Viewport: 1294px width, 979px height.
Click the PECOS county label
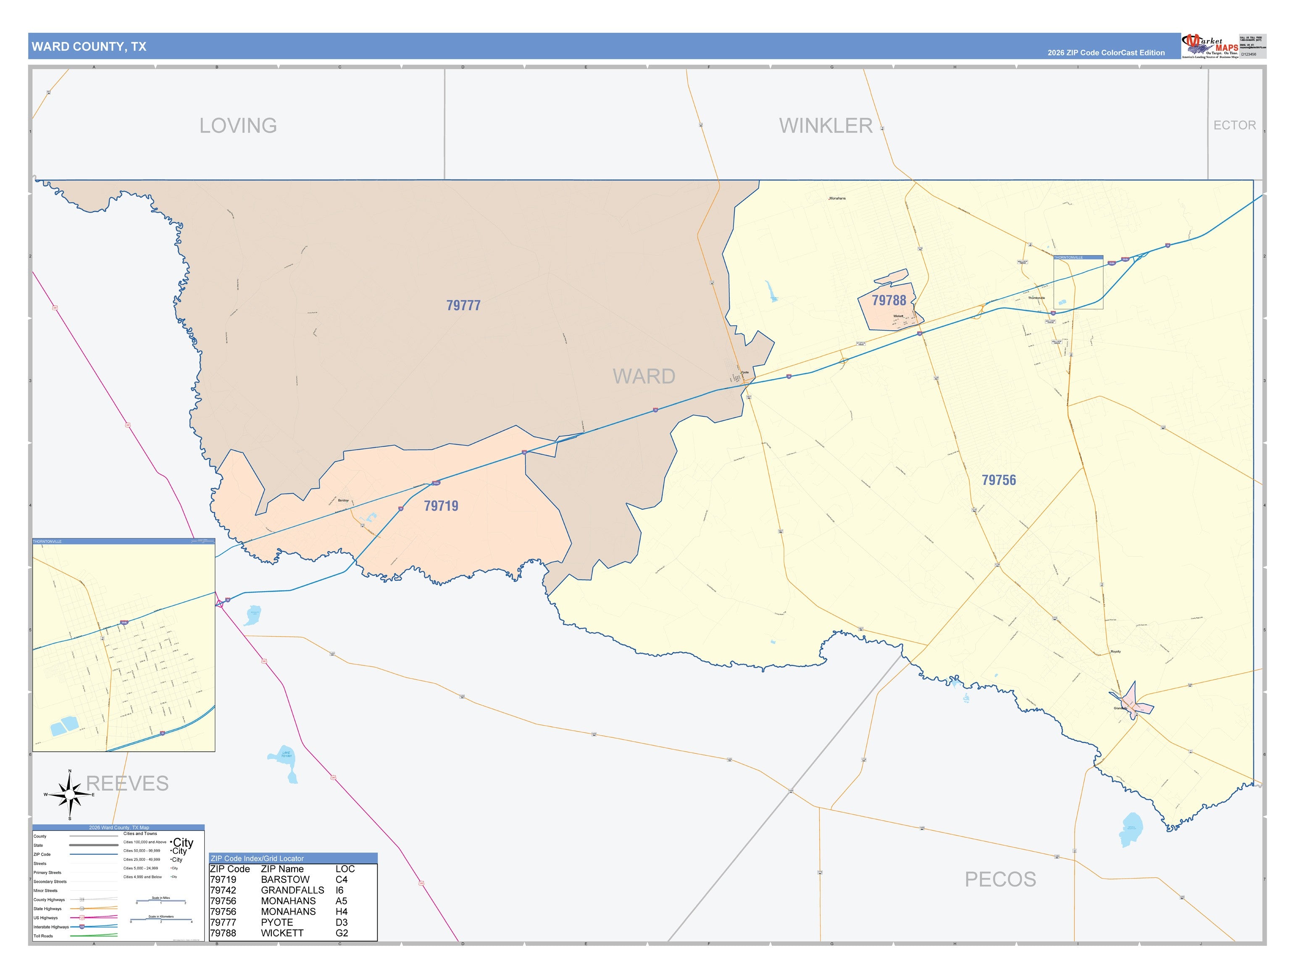[x=1000, y=879]
